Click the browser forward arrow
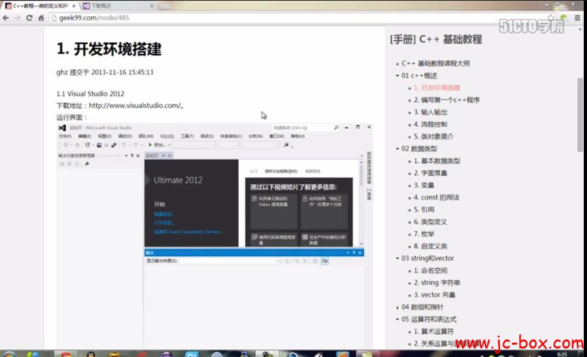The height and width of the screenshot is (357, 587). coord(18,18)
